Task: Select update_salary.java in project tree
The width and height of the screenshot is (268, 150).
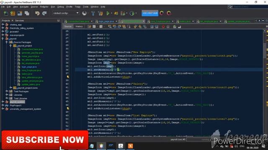Action: 31,84
